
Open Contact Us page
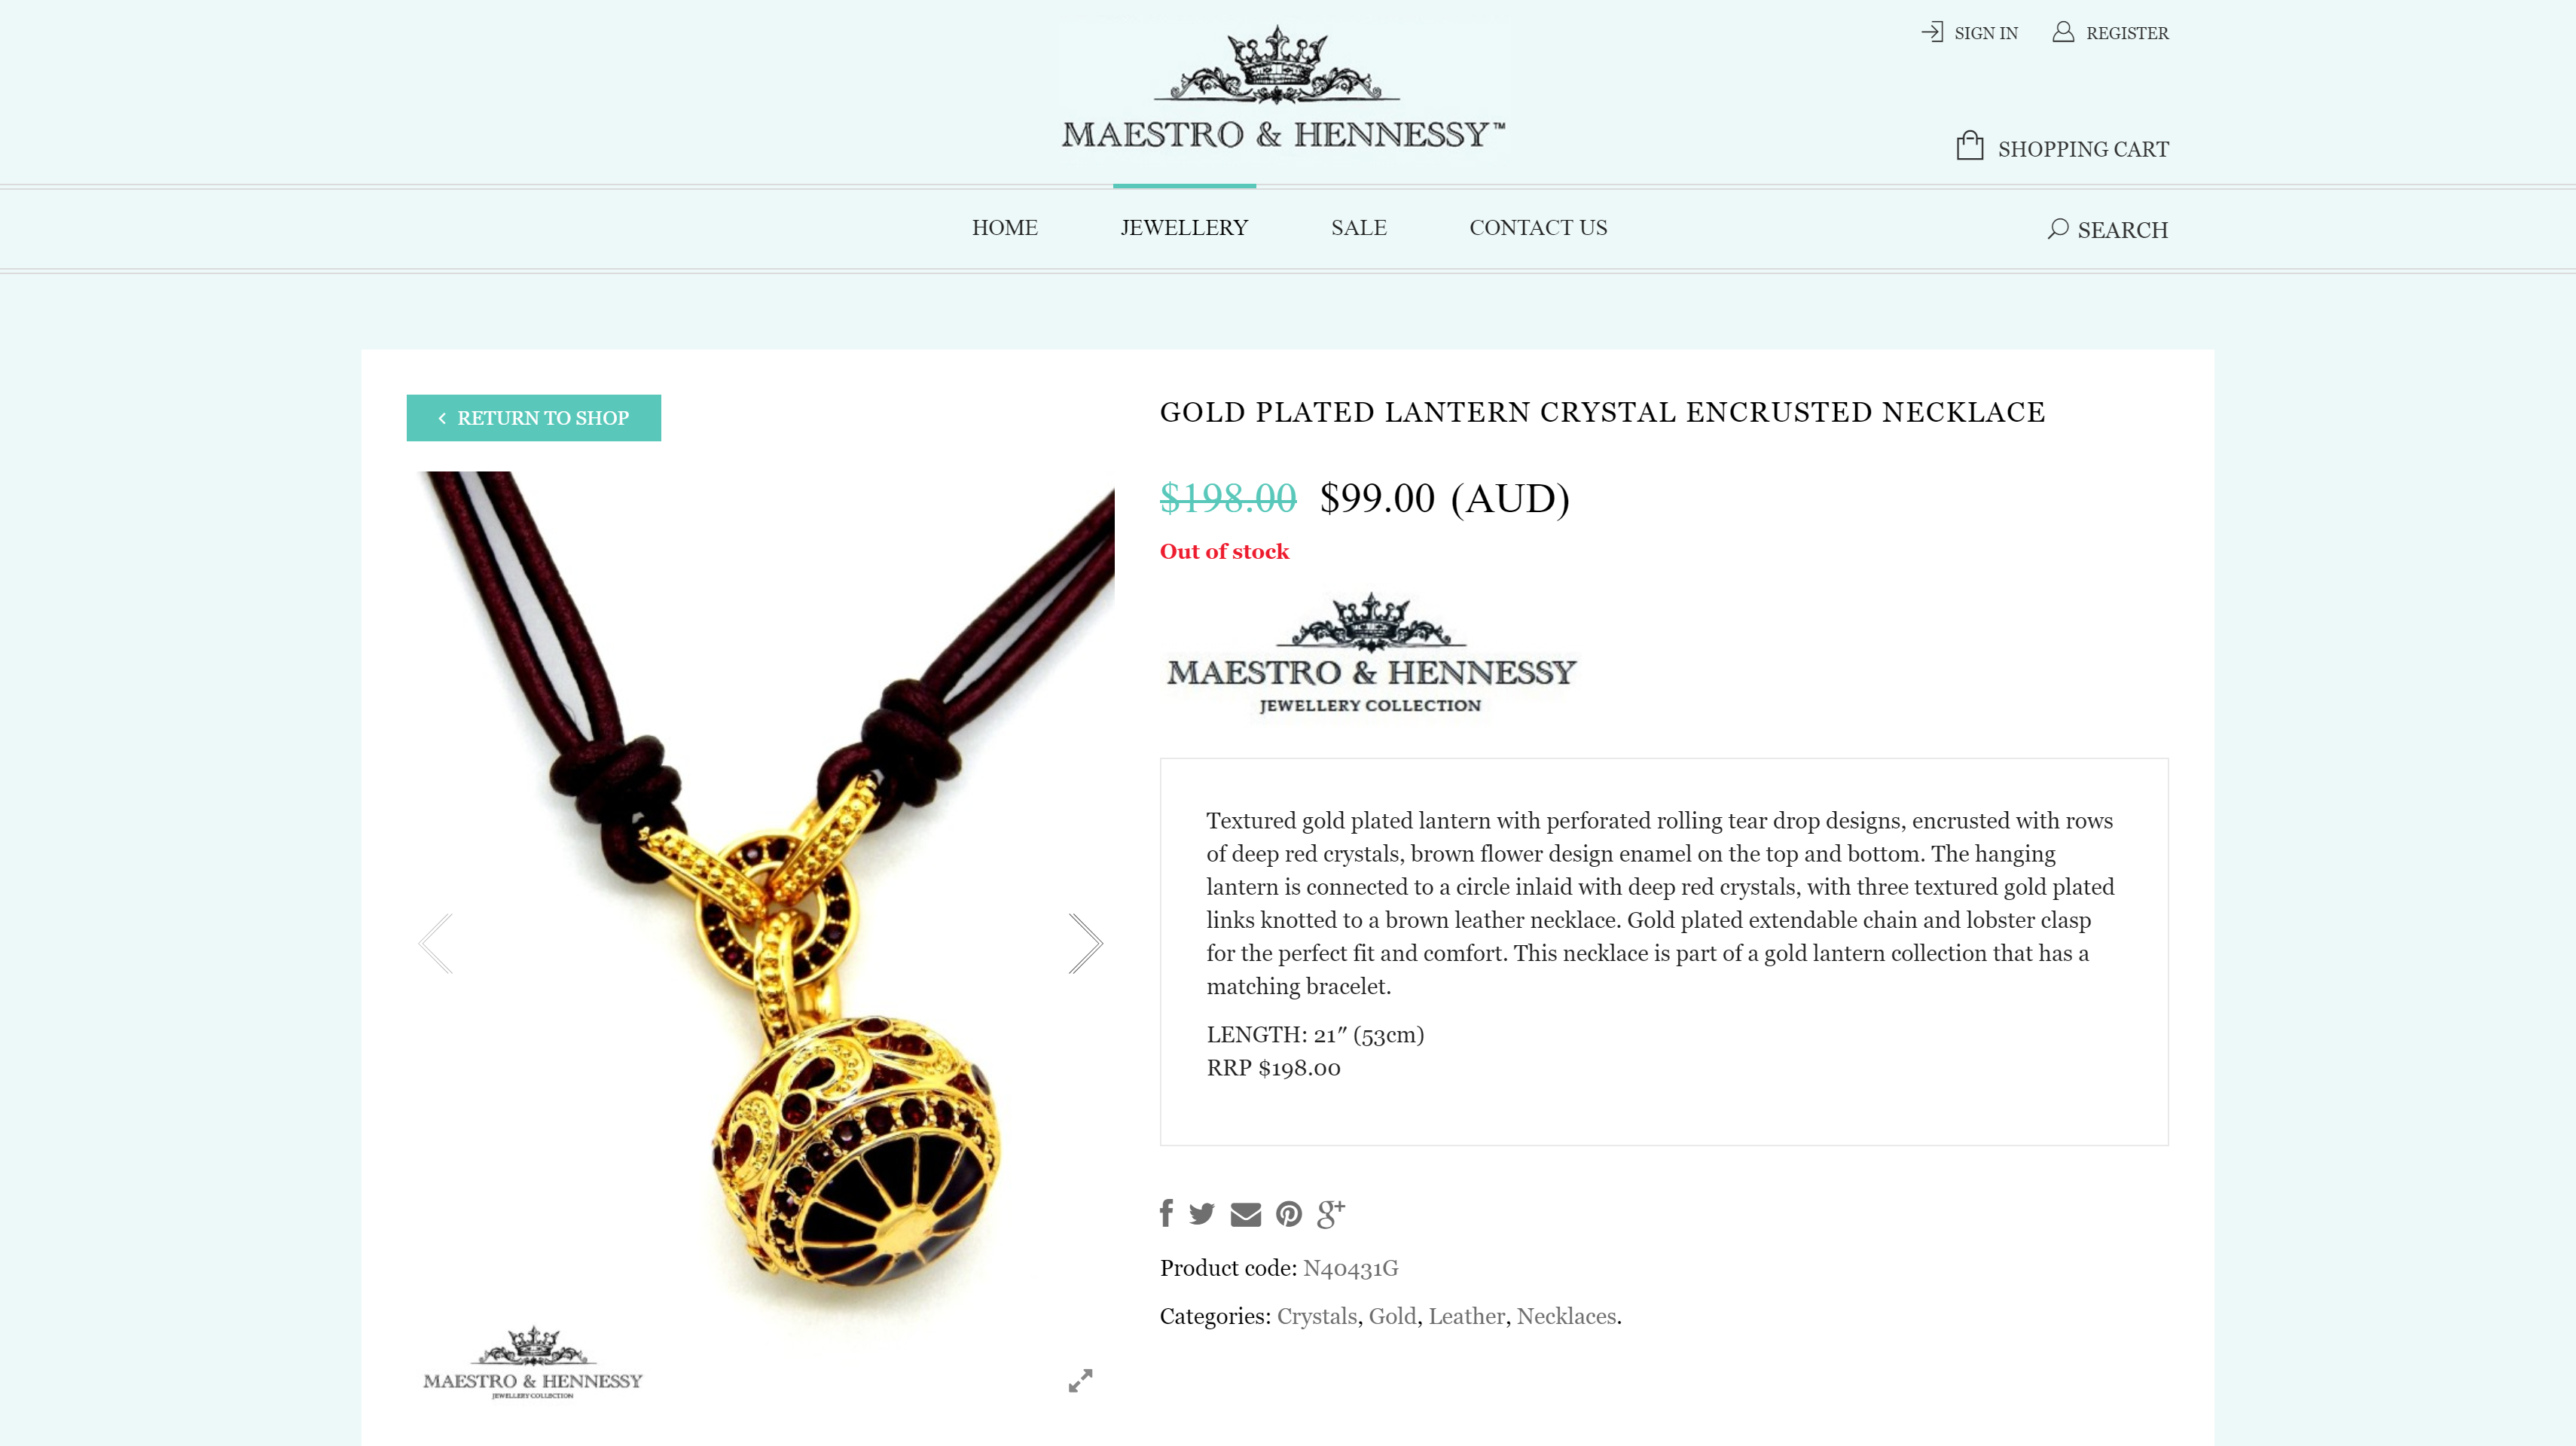1538,227
